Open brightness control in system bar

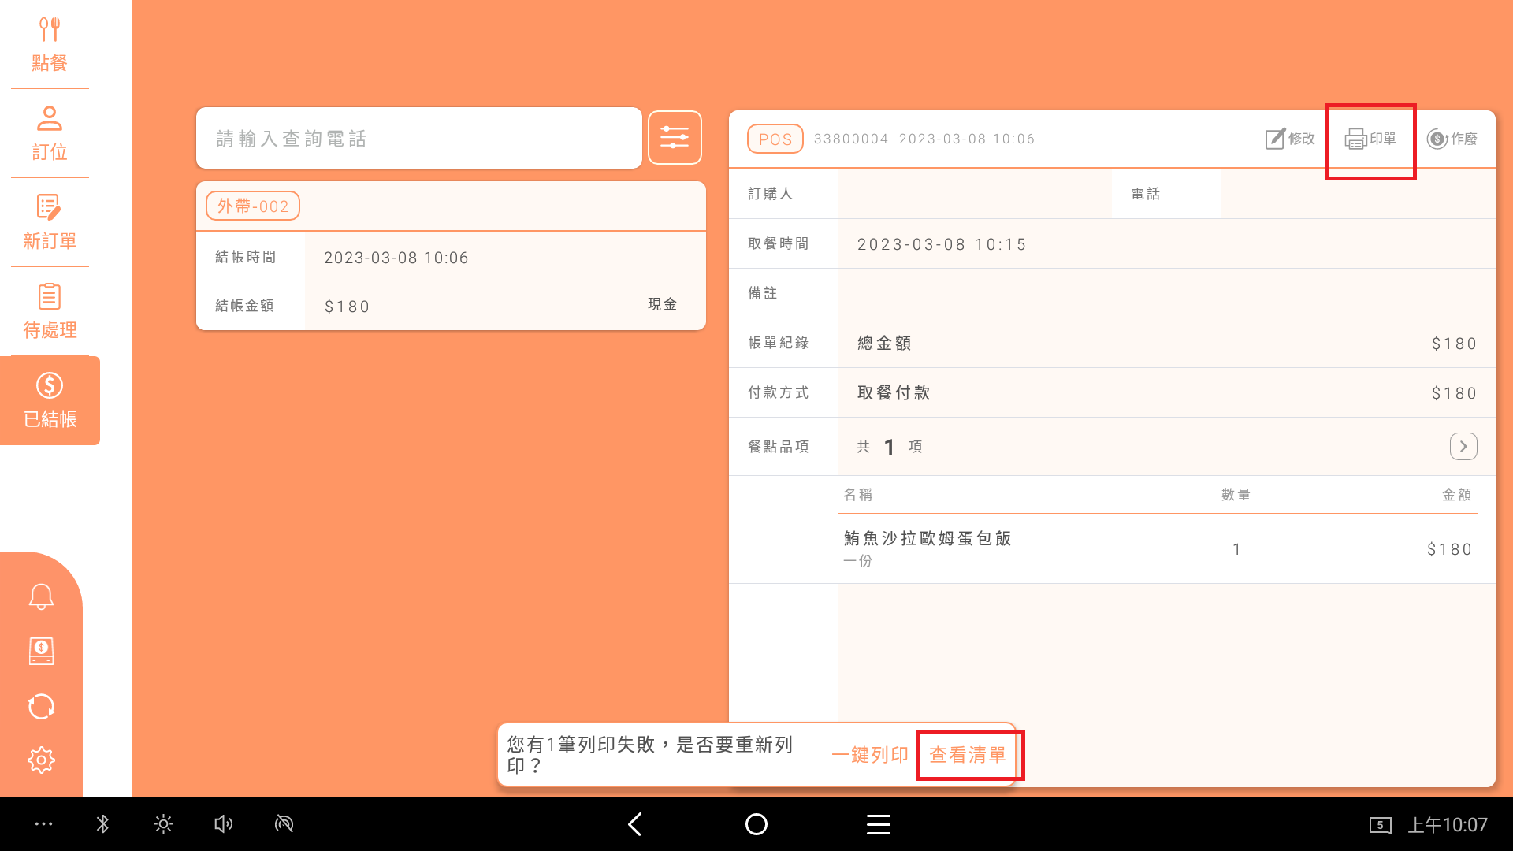163,824
